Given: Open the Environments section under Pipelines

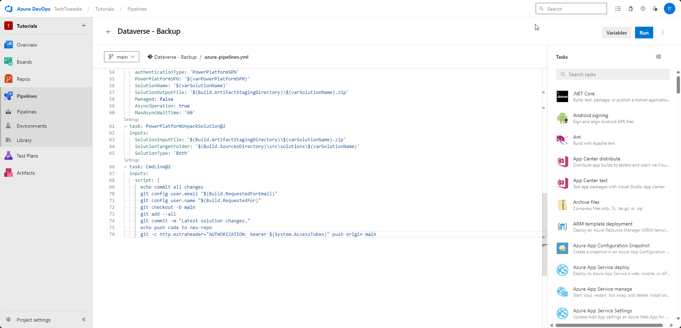Looking at the screenshot, I should [32, 126].
